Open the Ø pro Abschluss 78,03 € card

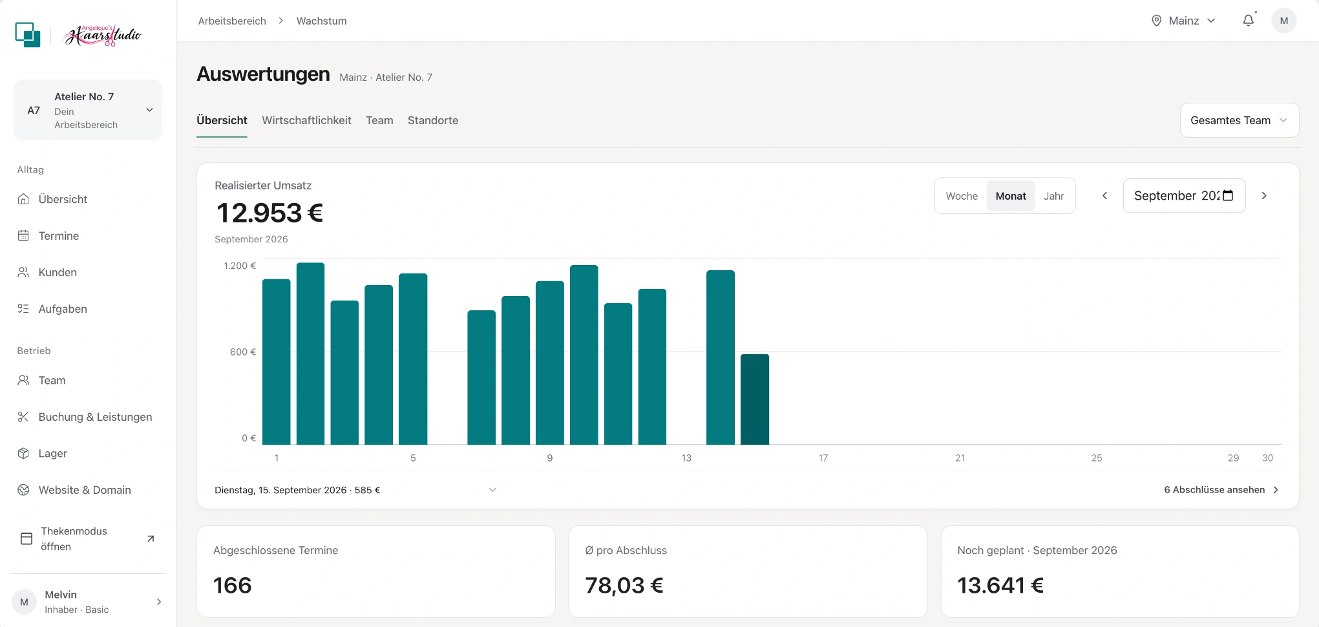pos(748,571)
